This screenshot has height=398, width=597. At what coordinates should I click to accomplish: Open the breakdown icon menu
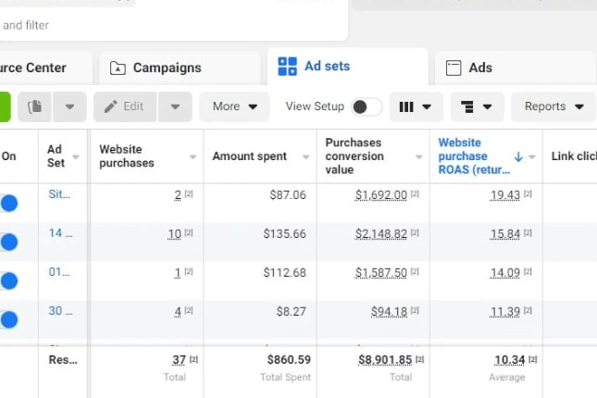click(x=477, y=106)
